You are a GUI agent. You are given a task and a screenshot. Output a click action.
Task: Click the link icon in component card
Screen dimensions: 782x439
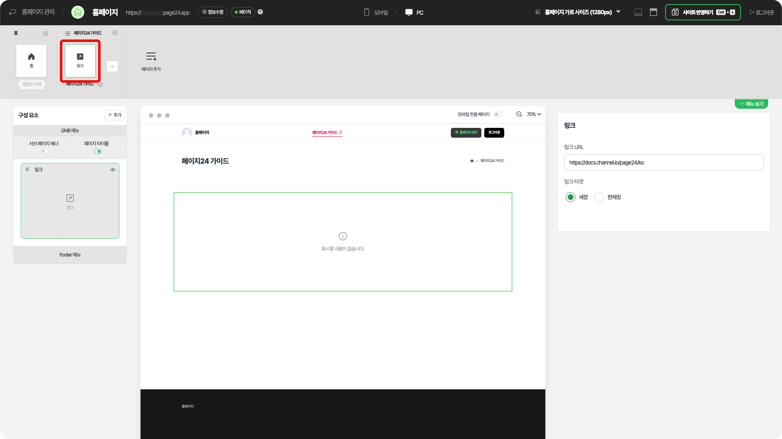70,198
